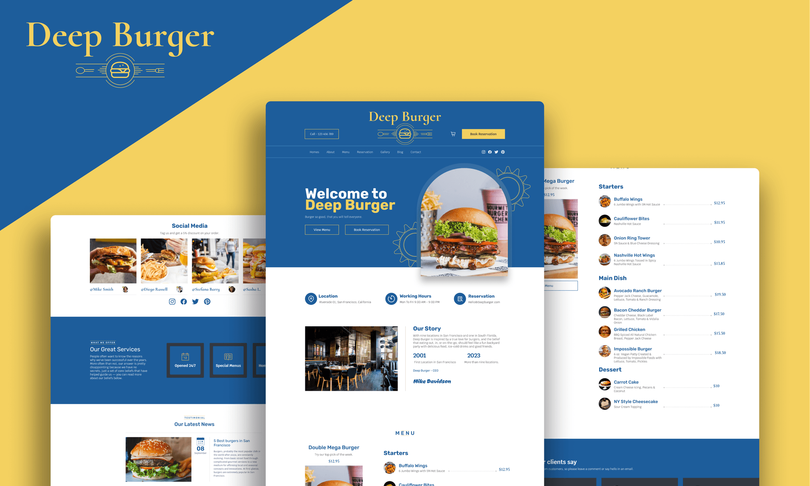The height and width of the screenshot is (486, 810).
Task: Click the Book Reservation button
Action: pyautogui.click(x=485, y=134)
